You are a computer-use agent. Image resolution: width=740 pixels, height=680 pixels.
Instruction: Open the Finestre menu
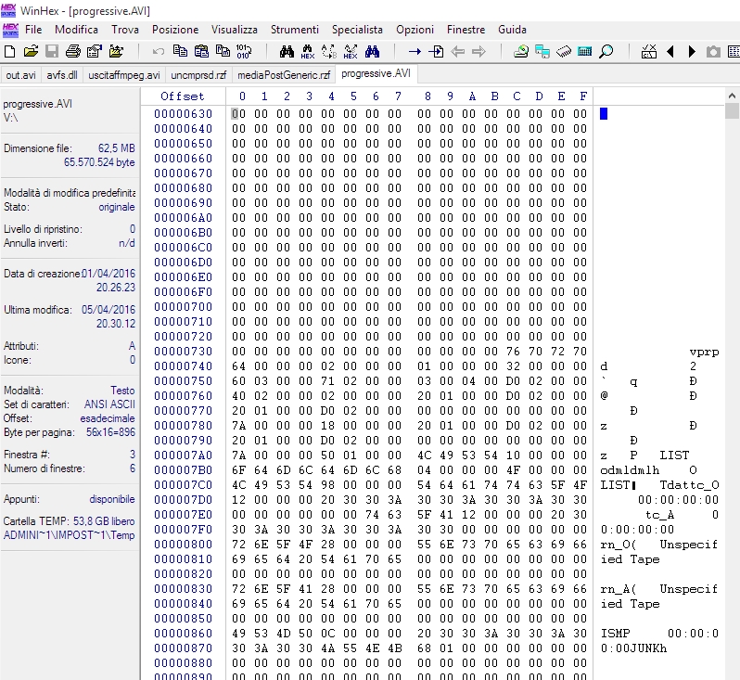click(466, 30)
